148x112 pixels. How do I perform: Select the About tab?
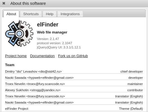11,14
